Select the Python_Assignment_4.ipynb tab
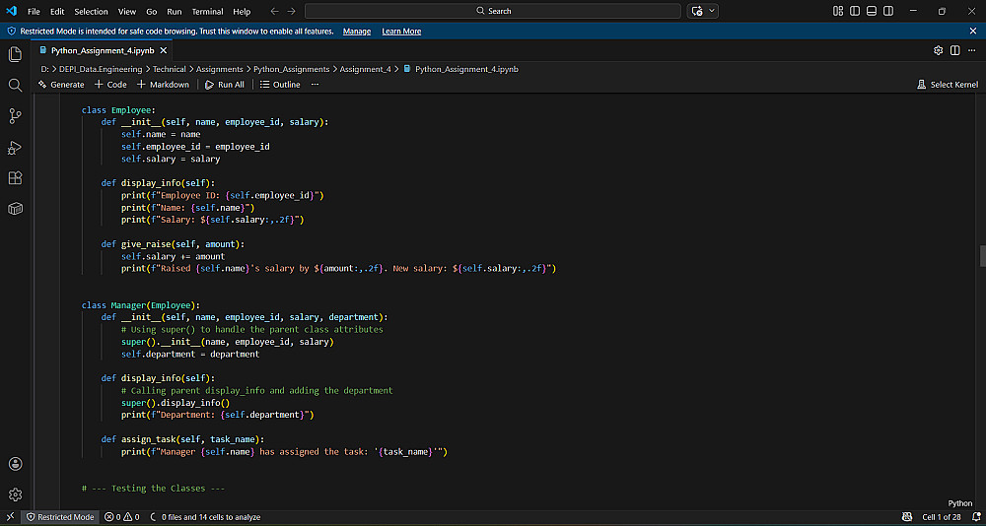 [x=103, y=50]
